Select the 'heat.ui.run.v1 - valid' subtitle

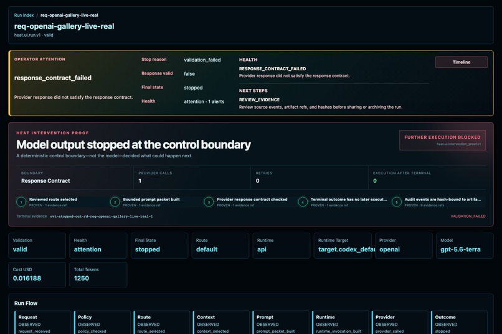34,35
